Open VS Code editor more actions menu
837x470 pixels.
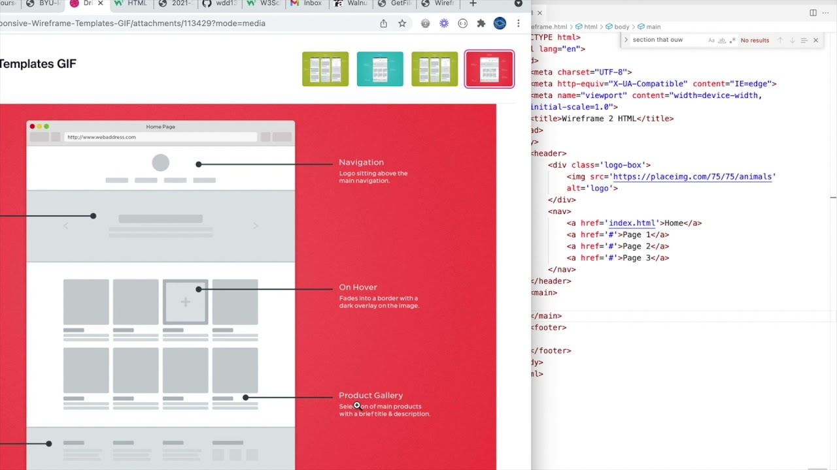pos(827,12)
